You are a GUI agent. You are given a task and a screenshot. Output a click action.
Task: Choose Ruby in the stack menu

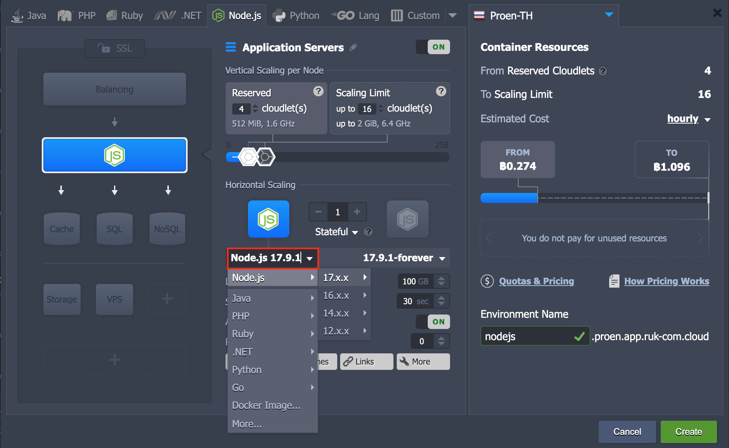coord(273,334)
